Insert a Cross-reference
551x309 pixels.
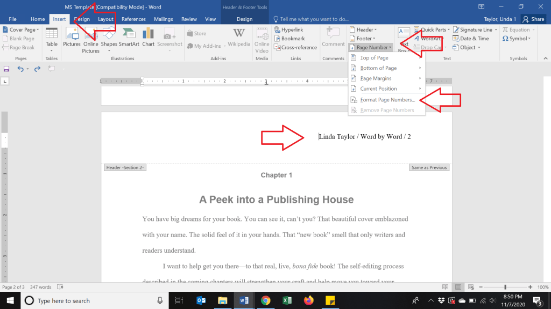295,47
